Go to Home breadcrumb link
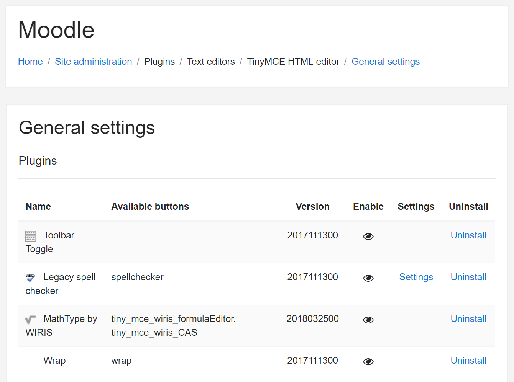Image resolution: width=514 pixels, height=382 pixels. click(30, 62)
